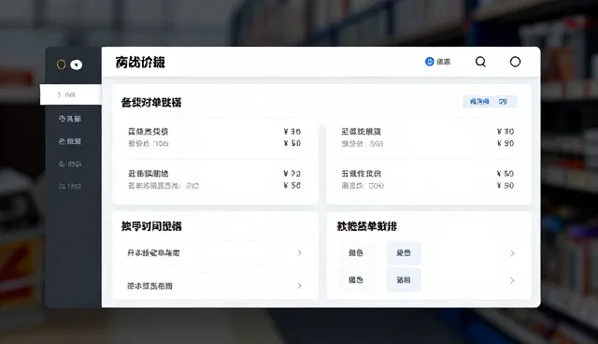Viewport: 598px width, 344px height.
Task: Select the lower-left price entry in the first card
Action: click(x=214, y=179)
